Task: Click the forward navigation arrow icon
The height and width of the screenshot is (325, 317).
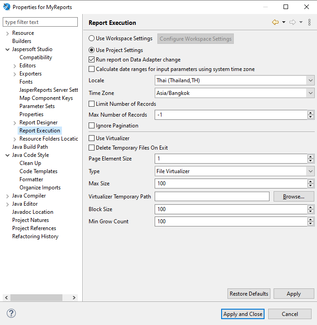Action: [x=293, y=22]
